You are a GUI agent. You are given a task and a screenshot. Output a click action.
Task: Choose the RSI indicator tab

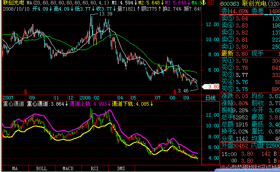(x=95, y=168)
